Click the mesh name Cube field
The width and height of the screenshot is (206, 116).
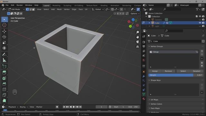click(x=177, y=41)
